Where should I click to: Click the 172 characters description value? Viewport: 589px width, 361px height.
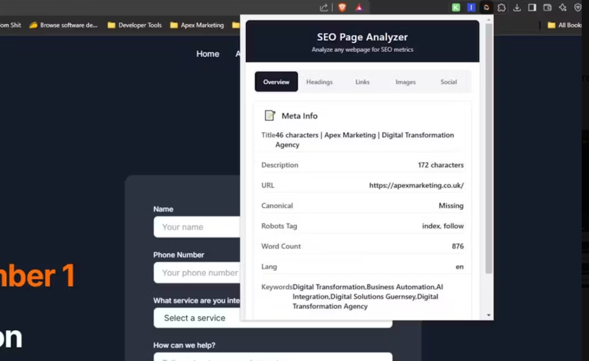tap(440, 165)
